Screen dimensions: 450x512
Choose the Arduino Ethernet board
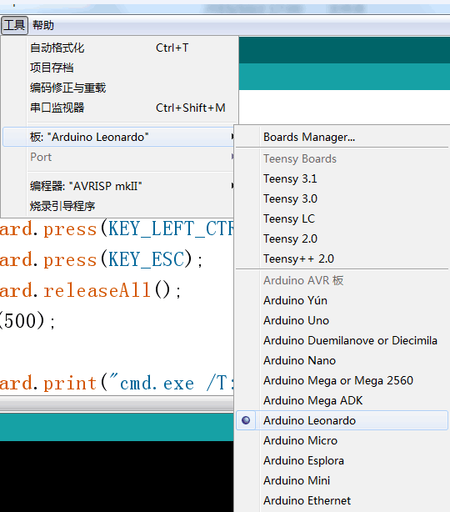coord(342,500)
